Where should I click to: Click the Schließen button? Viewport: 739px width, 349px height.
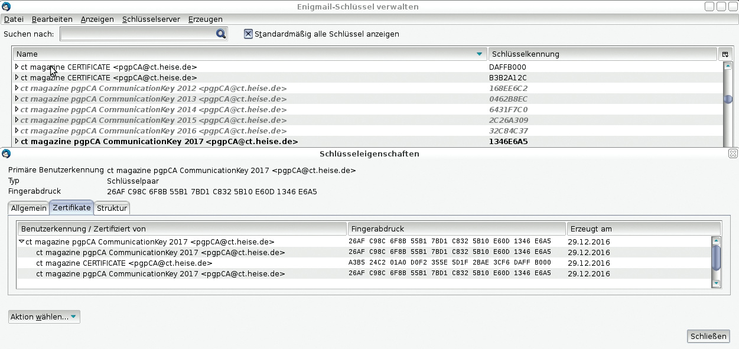coord(708,336)
